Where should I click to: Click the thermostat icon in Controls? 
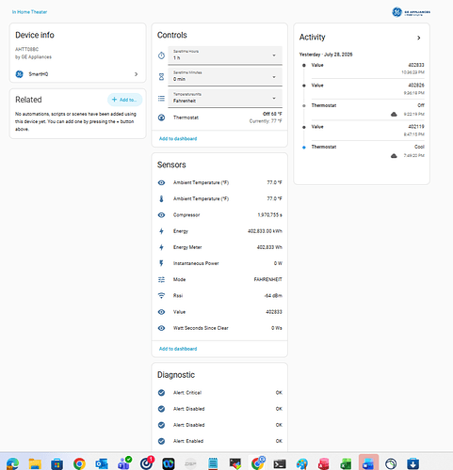(161, 117)
